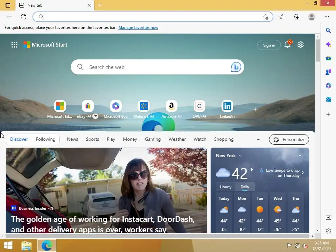Click the Edge taskbar icon
336x252 pixels.
47,245
